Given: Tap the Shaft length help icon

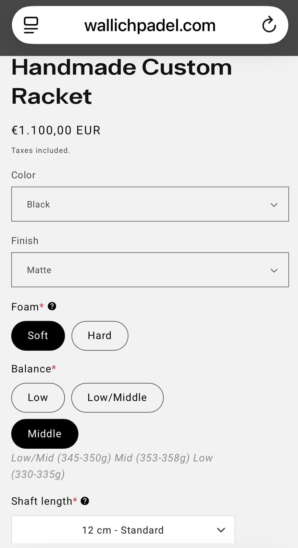Looking at the screenshot, I should 85,501.
